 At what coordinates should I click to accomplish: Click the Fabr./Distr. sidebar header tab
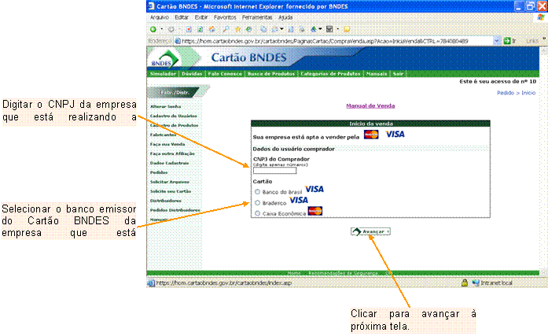pos(175,92)
